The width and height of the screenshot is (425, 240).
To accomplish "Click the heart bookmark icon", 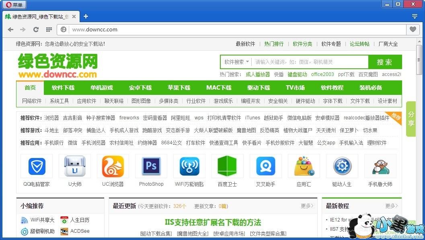I will [413, 29].
